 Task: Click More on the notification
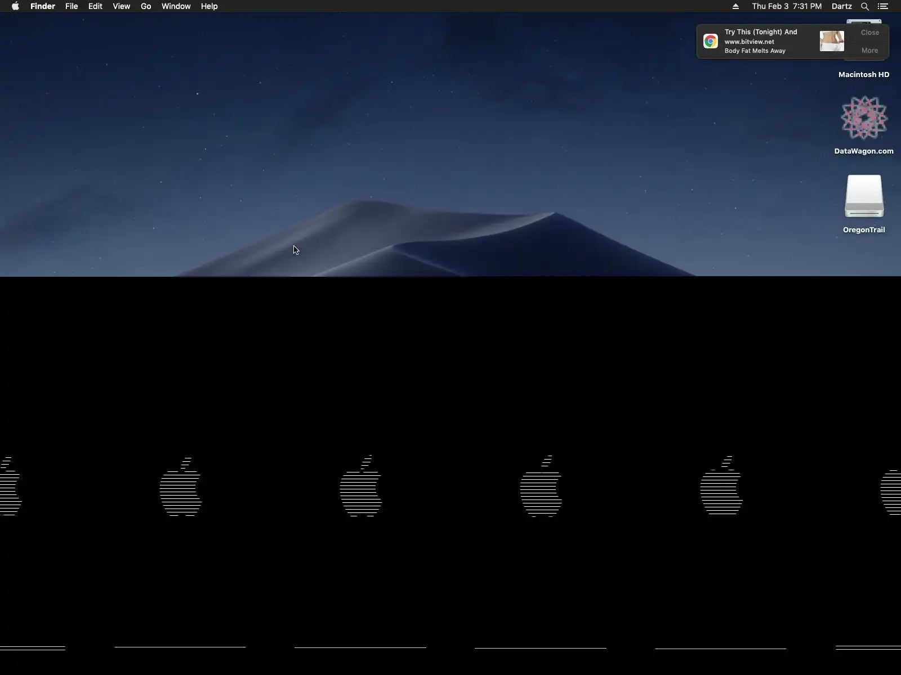pos(870,51)
